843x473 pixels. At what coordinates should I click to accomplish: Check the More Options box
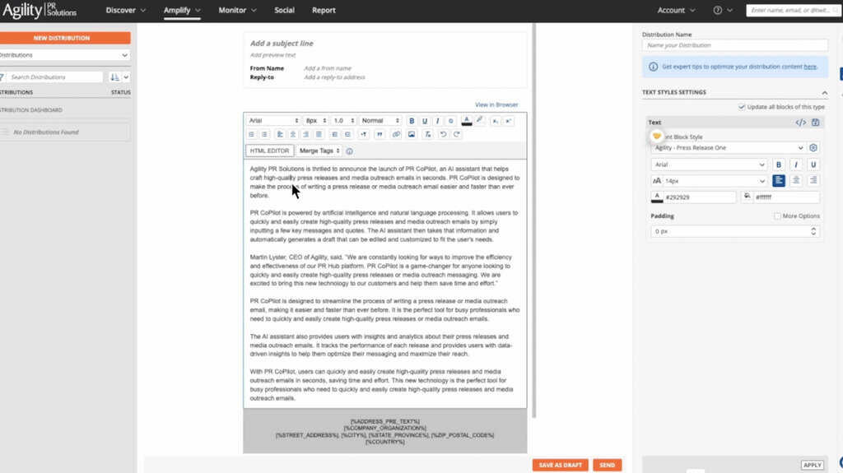click(777, 216)
